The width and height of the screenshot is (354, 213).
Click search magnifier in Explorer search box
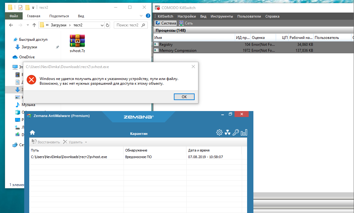point(143,25)
